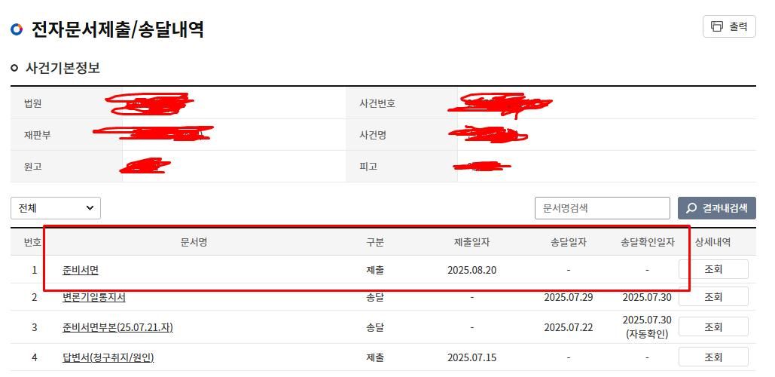Open the 준비서면 document link
Image resolution: width=775 pixels, height=377 pixels.
point(81,270)
